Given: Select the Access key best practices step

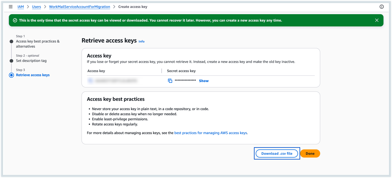Looking at the screenshot, I should [x=38, y=43].
